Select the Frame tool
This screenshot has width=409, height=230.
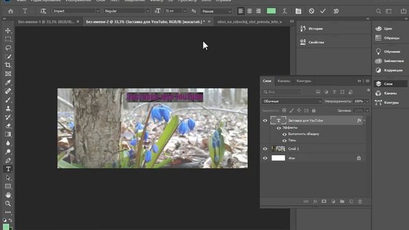pyautogui.click(x=8, y=74)
